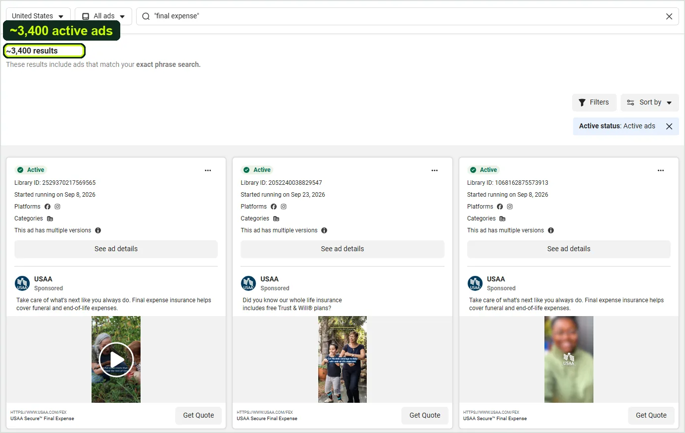
Task: Click USAA advertiser name on ad 1068162875573913
Action: 496,279
